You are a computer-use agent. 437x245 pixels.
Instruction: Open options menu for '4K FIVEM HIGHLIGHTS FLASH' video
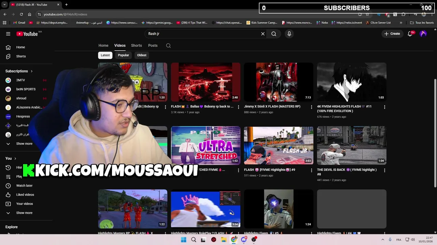click(384, 107)
